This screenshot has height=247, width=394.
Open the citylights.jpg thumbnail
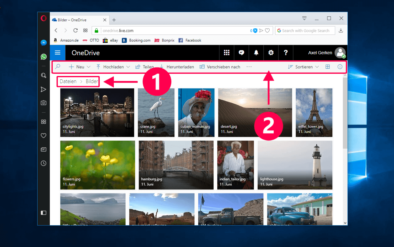97,113
